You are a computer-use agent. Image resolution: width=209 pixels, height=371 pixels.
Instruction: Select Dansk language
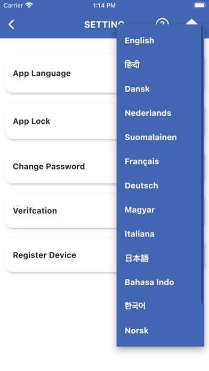[x=137, y=88]
